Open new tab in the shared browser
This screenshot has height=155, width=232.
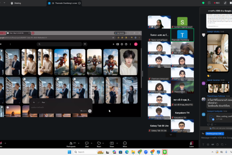(33, 33)
